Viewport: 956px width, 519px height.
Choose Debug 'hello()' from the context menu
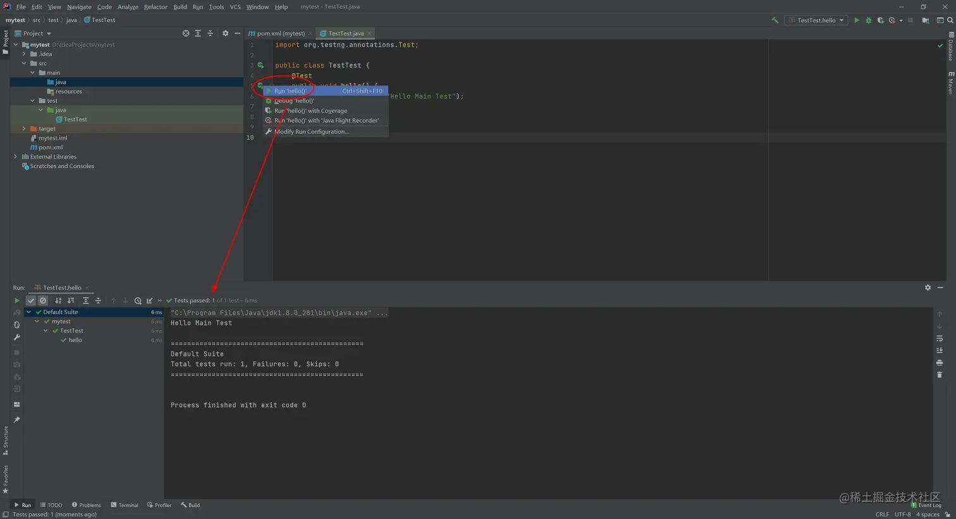325,101
